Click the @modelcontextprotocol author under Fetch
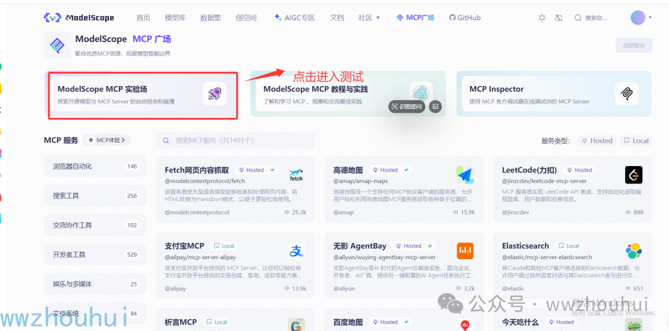This screenshot has width=669, height=331. (197, 212)
